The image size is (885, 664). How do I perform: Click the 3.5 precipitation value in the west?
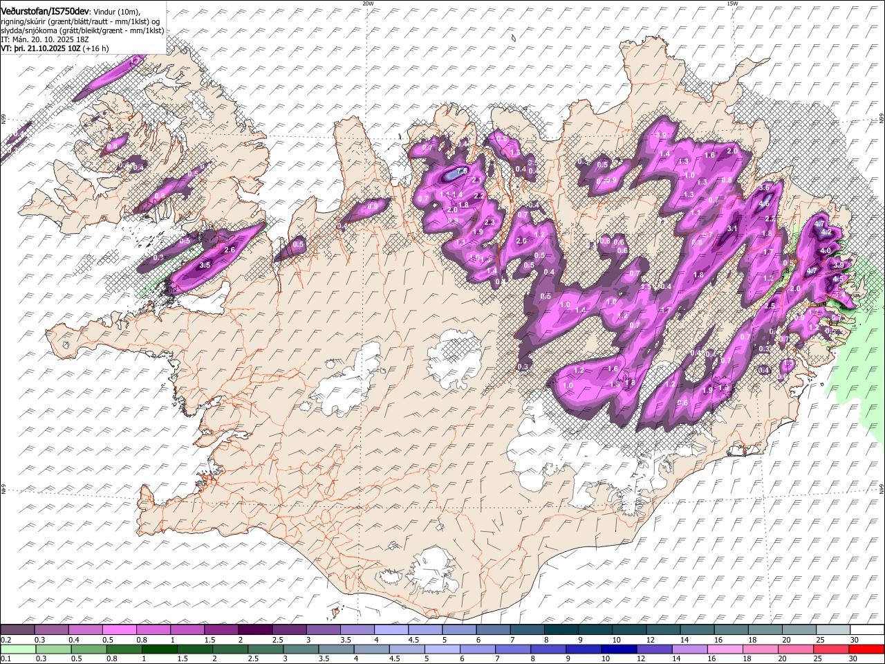point(204,265)
